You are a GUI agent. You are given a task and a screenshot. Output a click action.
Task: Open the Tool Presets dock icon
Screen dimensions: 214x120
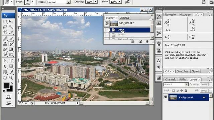click(158, 33)
